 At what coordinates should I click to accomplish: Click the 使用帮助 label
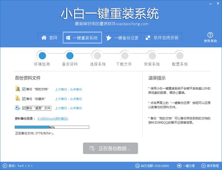(x=210, y=41)
